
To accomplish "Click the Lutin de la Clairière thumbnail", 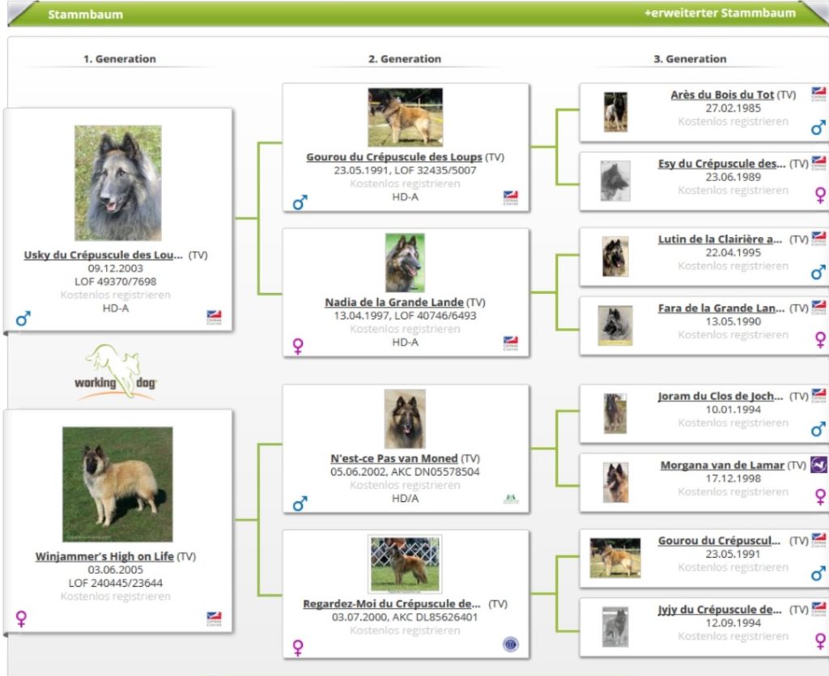I will 615,257.
